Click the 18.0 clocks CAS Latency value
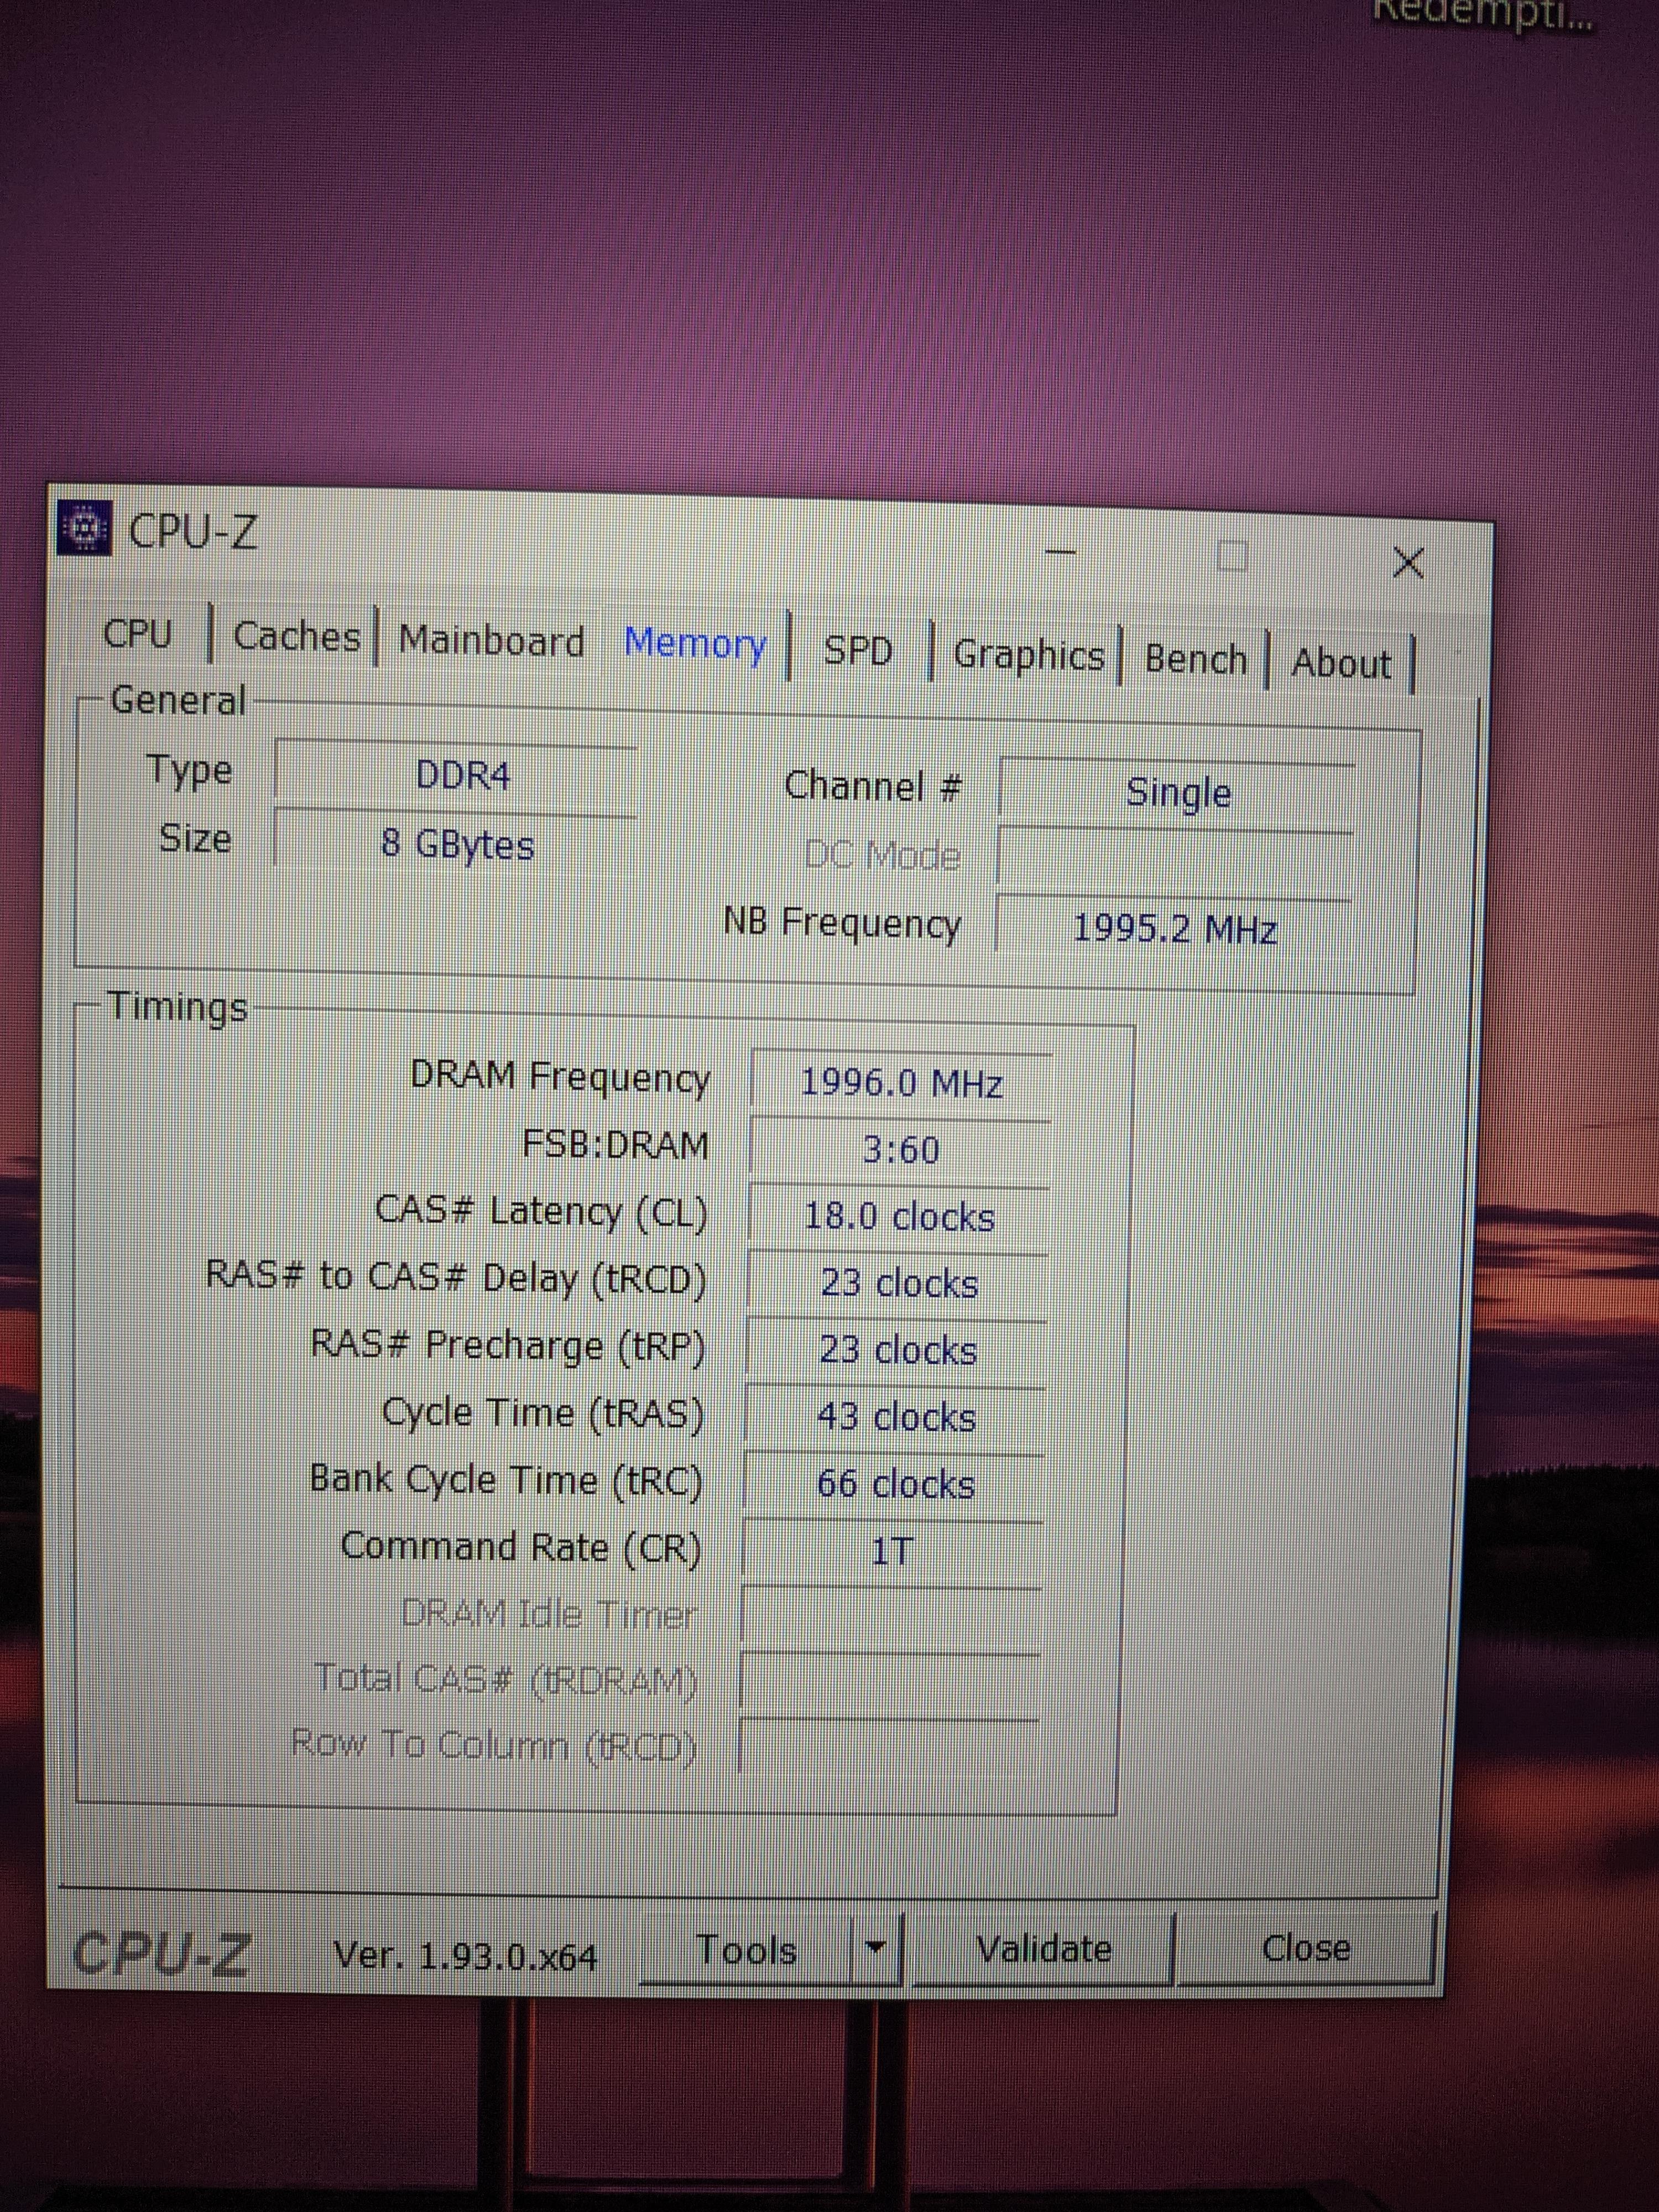Image resolution: width=1659 pixels, height=2212 pixels. pos(899,1217)
